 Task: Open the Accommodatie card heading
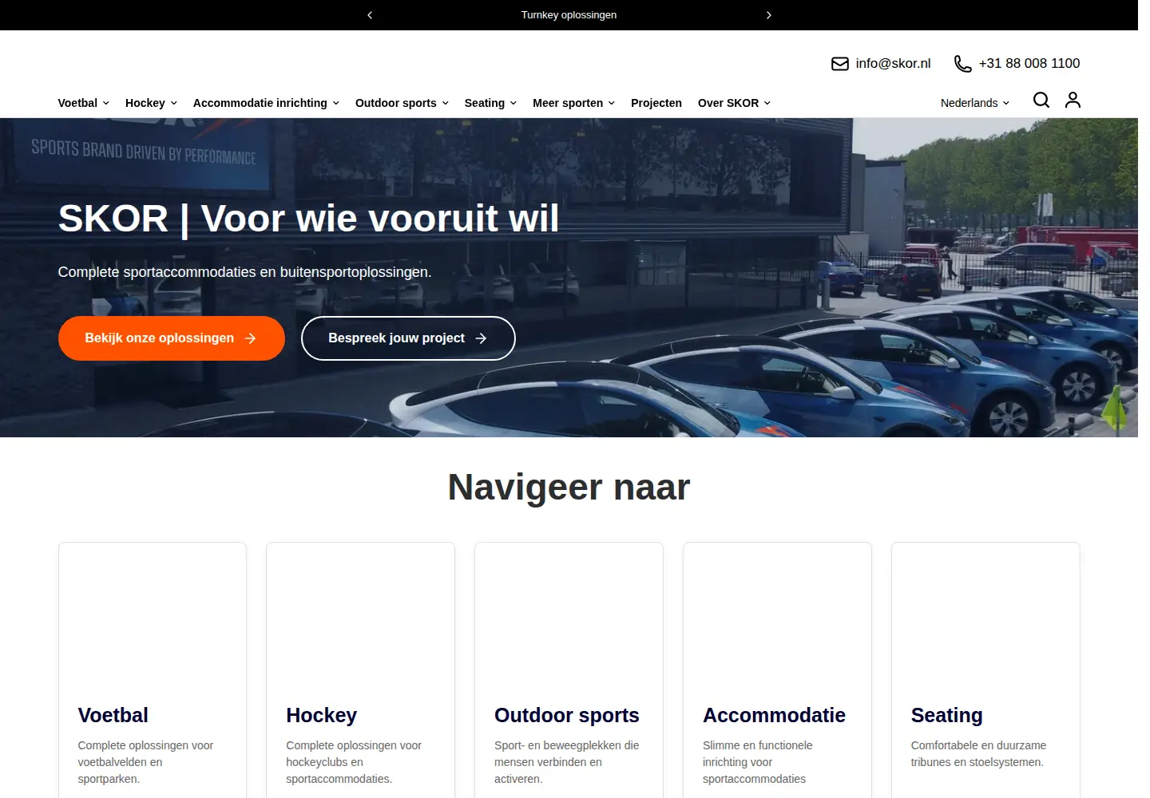[774, 715]
